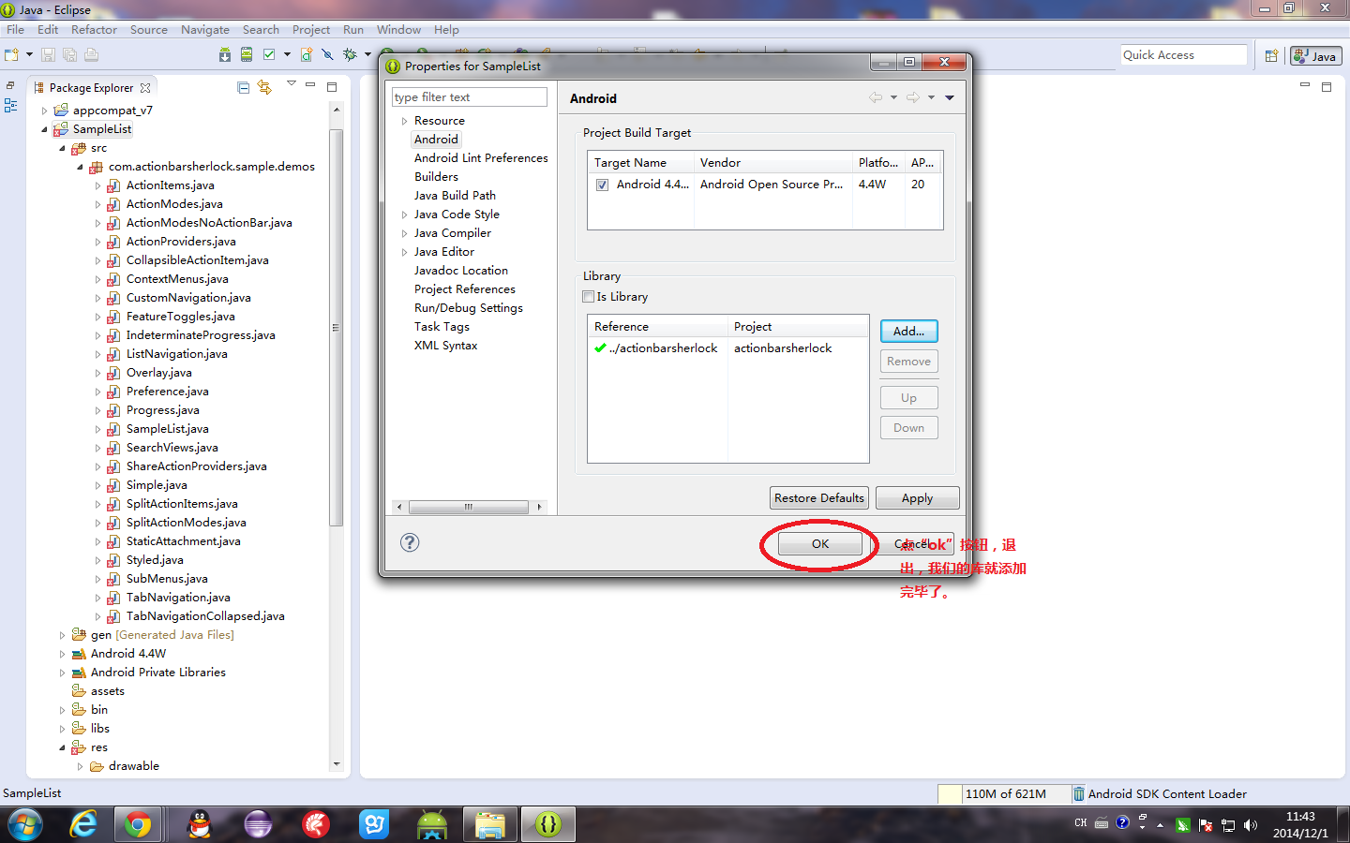Click garbage collector trash icon in status bar
Image resolution: width=1350 pixels, height=843 pixels.
[x=1079, y=793]
